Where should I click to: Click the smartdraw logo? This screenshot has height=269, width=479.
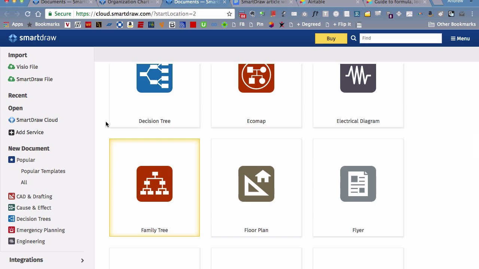click(32, 38)
